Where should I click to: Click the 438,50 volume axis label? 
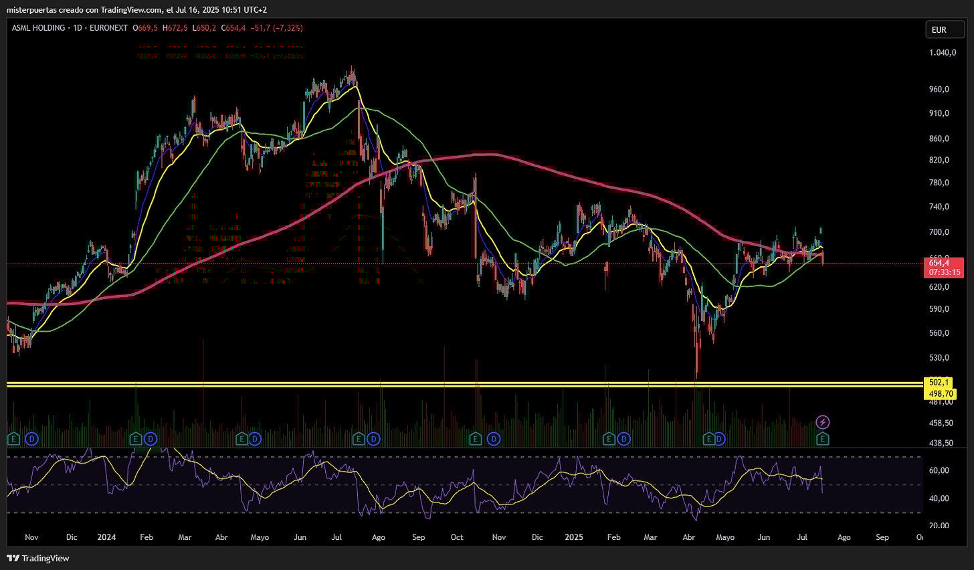click(x=941, y=443)
